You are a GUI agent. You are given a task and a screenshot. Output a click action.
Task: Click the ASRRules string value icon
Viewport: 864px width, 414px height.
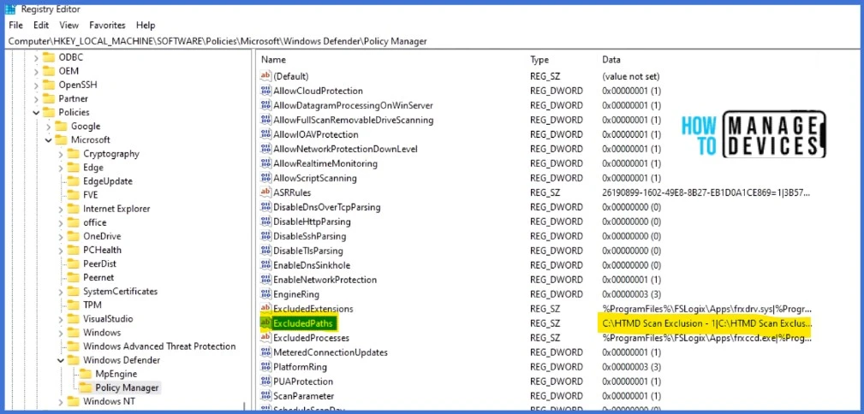click(265, 192)
